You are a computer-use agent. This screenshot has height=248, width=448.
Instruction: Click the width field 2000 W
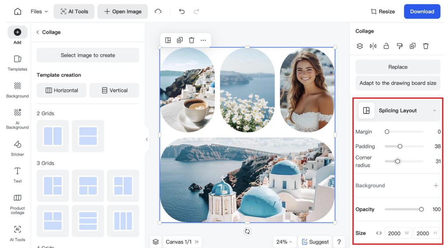coord(398,233)
